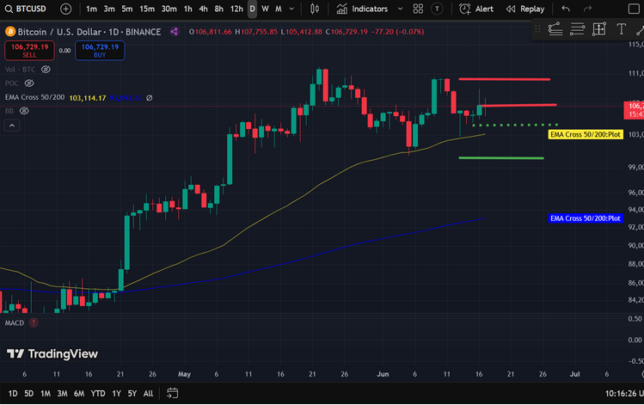Click the circled T icon
This screenshot has height=405, width=644.
(437, 9)
